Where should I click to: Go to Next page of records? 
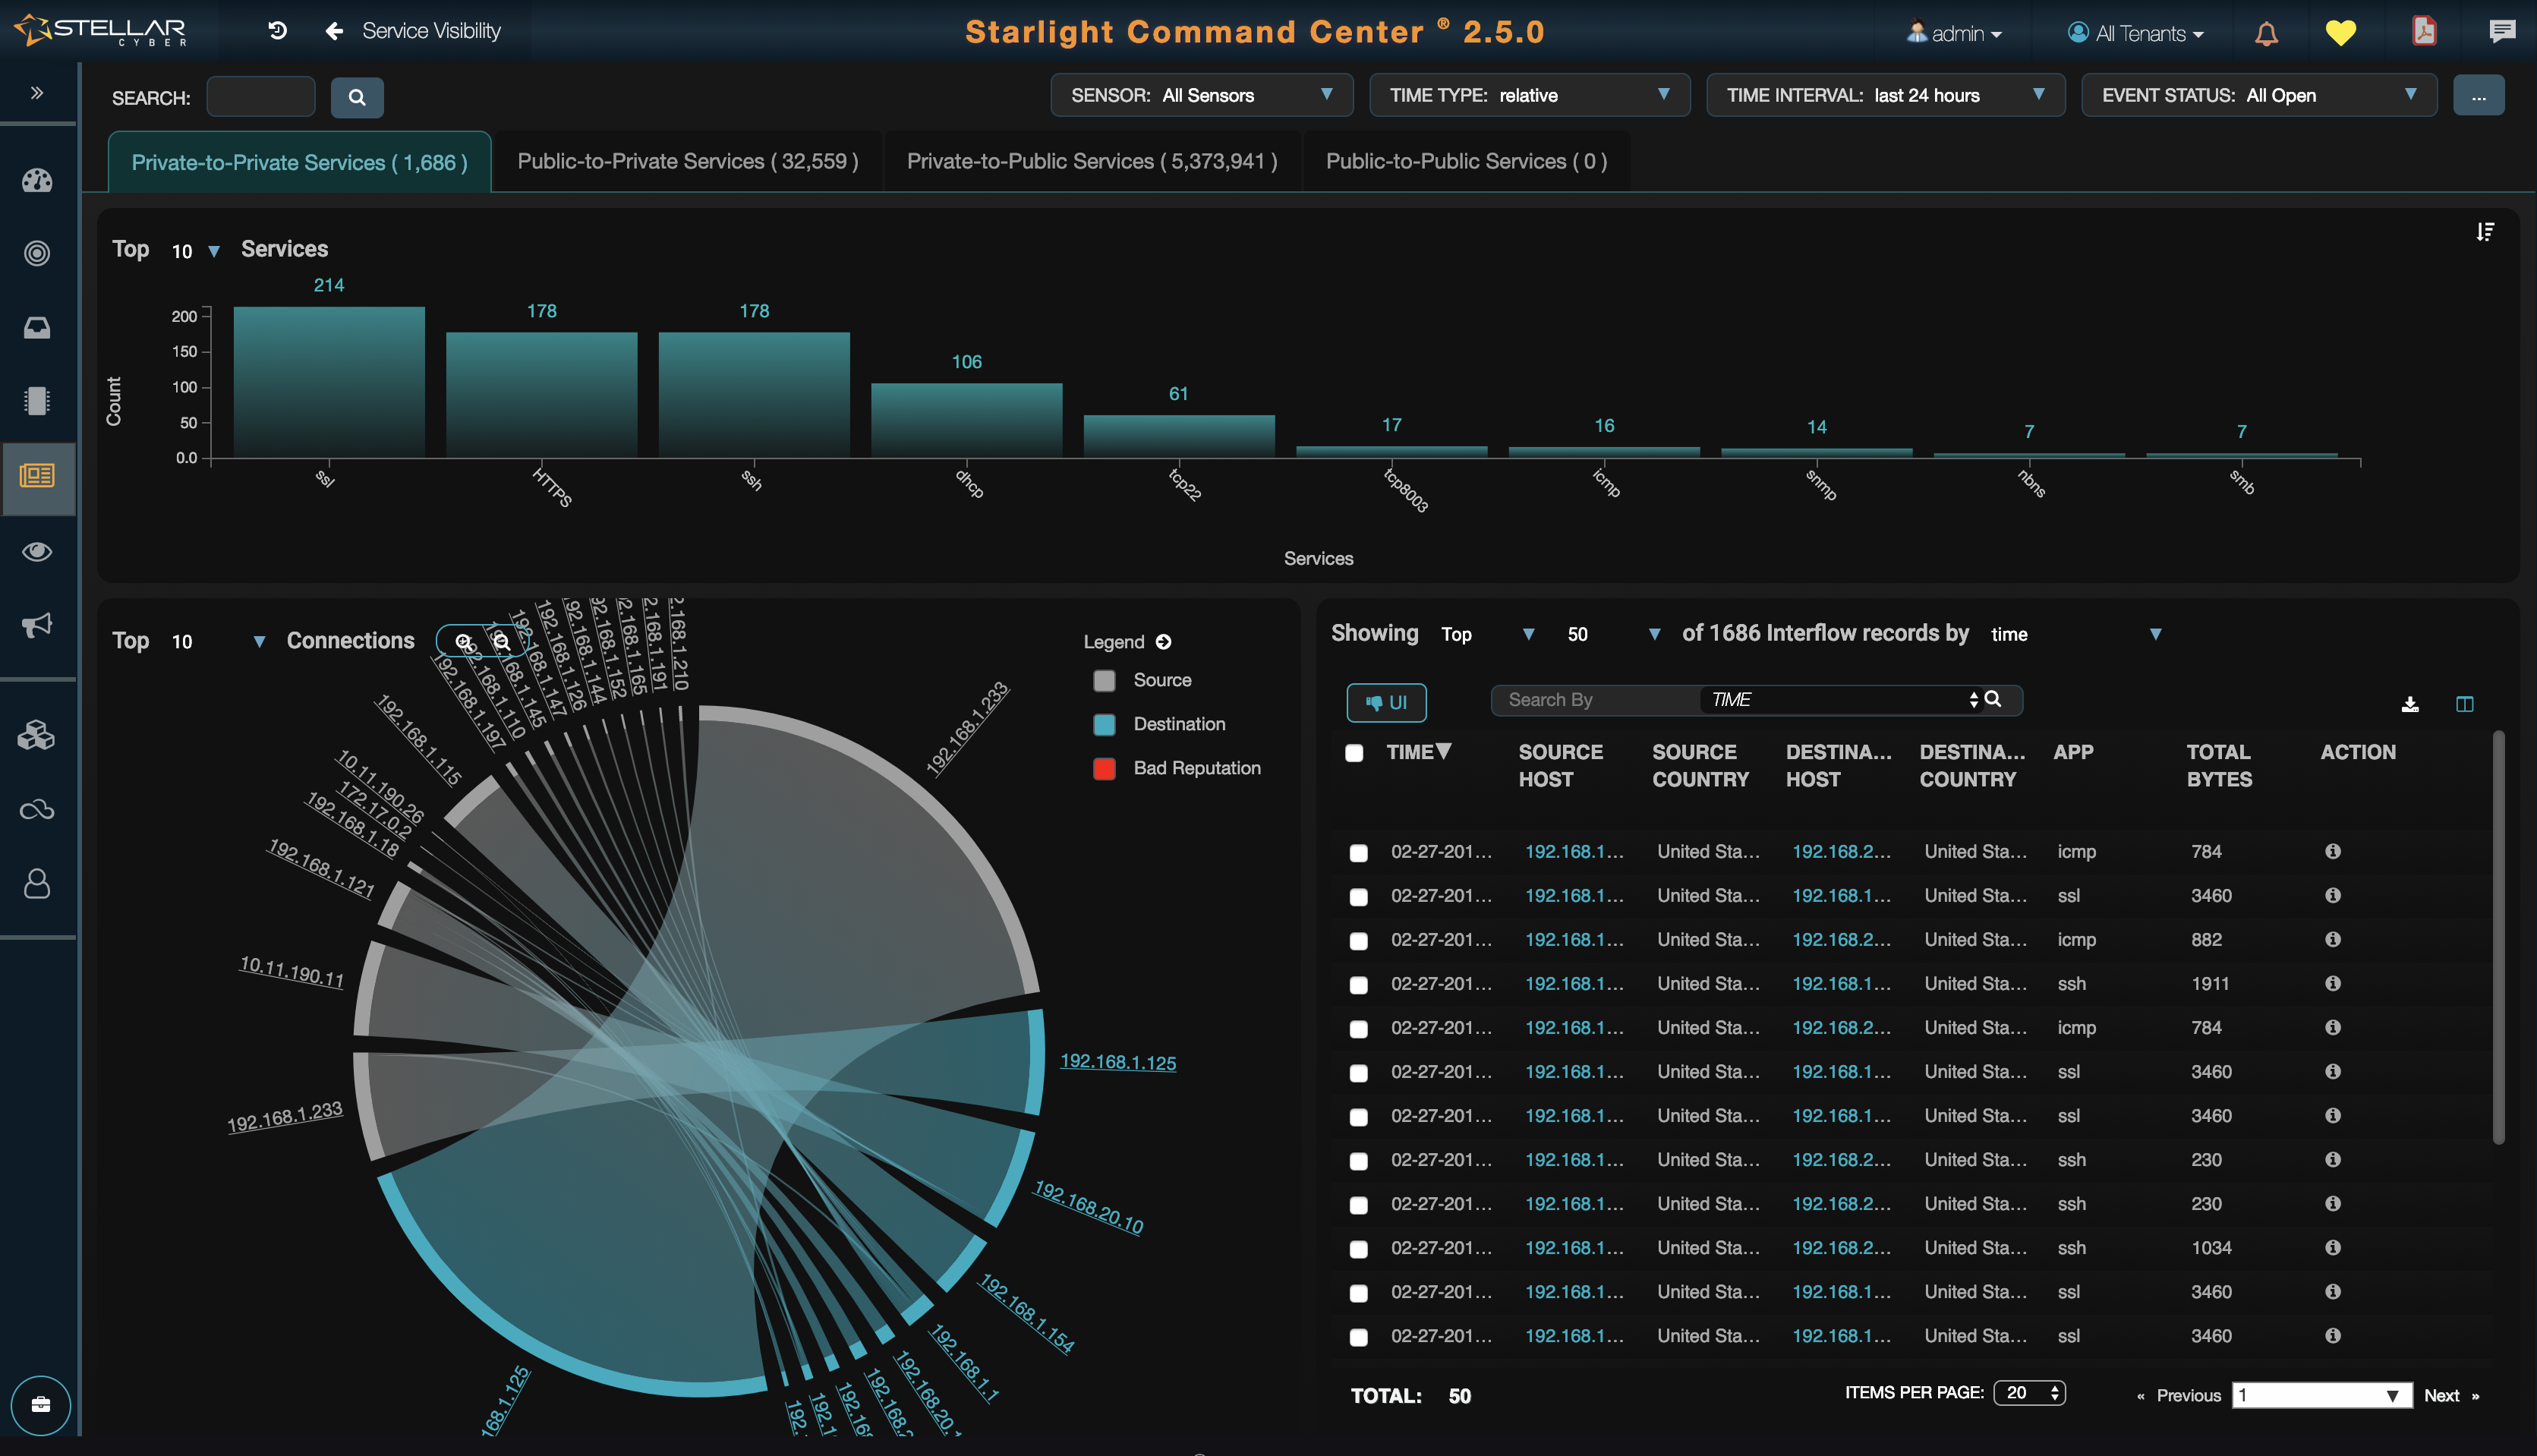pos(2451,1395)
